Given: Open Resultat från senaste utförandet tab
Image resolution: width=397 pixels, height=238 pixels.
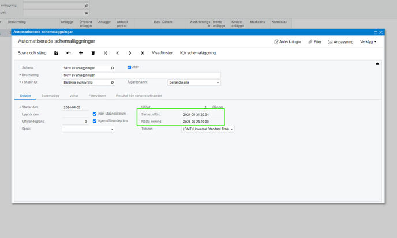Looking at the screenshot, I should (x=138, y=96).
